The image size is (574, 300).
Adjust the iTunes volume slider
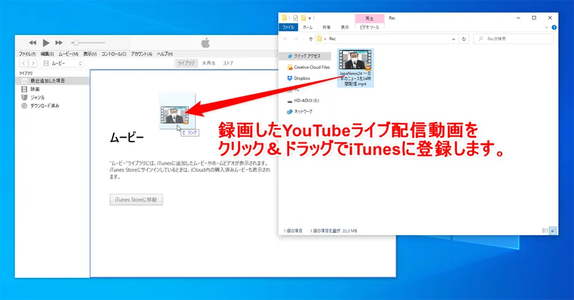88,43
